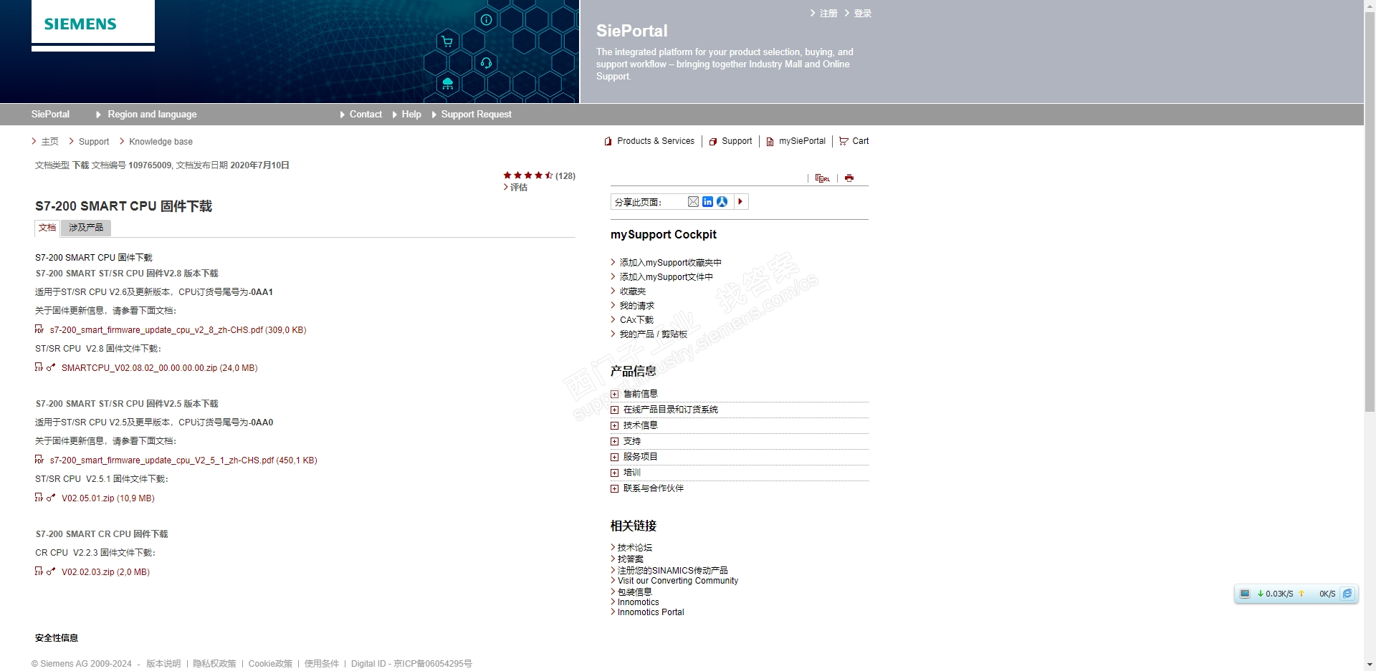The image size is (1376, 671).
Task: Click the shopping cart hexagon icon in banner
Action: point(447,42)
